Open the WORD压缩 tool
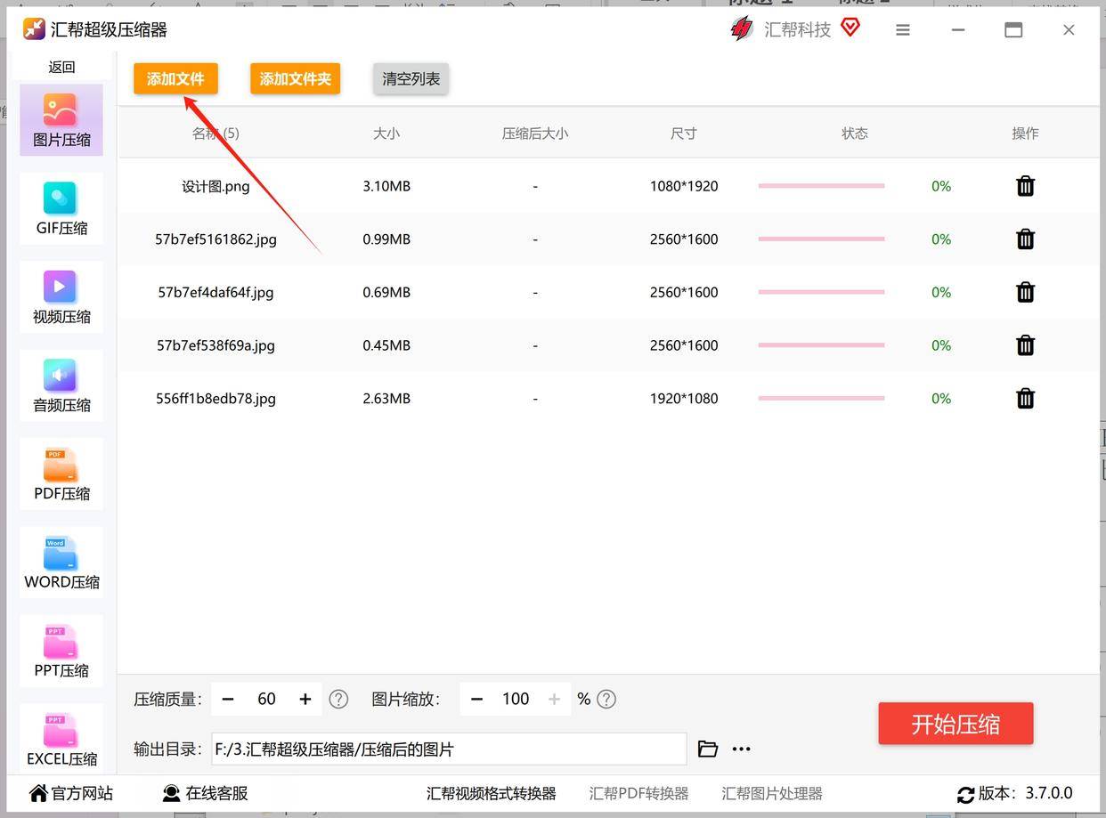 (x=61, y=563)
